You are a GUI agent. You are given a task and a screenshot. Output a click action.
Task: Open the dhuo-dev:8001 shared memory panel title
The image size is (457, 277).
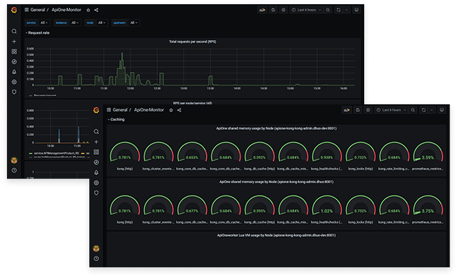(276, 128)
